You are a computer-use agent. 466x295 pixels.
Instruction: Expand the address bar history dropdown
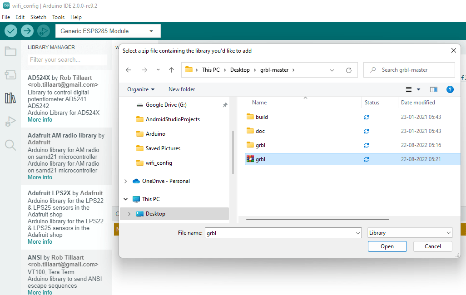coord(332,70)
